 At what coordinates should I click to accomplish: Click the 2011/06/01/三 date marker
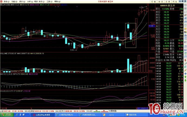[x=143, y=108]
